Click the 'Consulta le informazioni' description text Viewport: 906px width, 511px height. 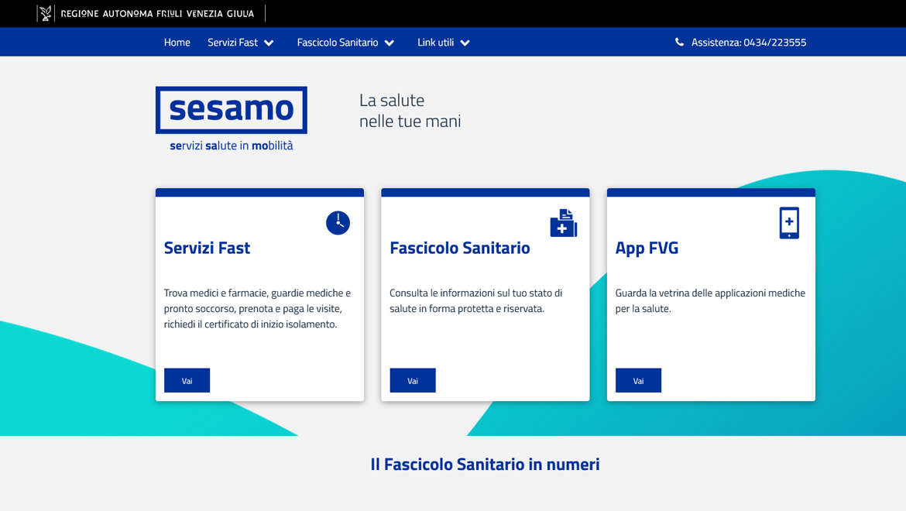(475, 300)
